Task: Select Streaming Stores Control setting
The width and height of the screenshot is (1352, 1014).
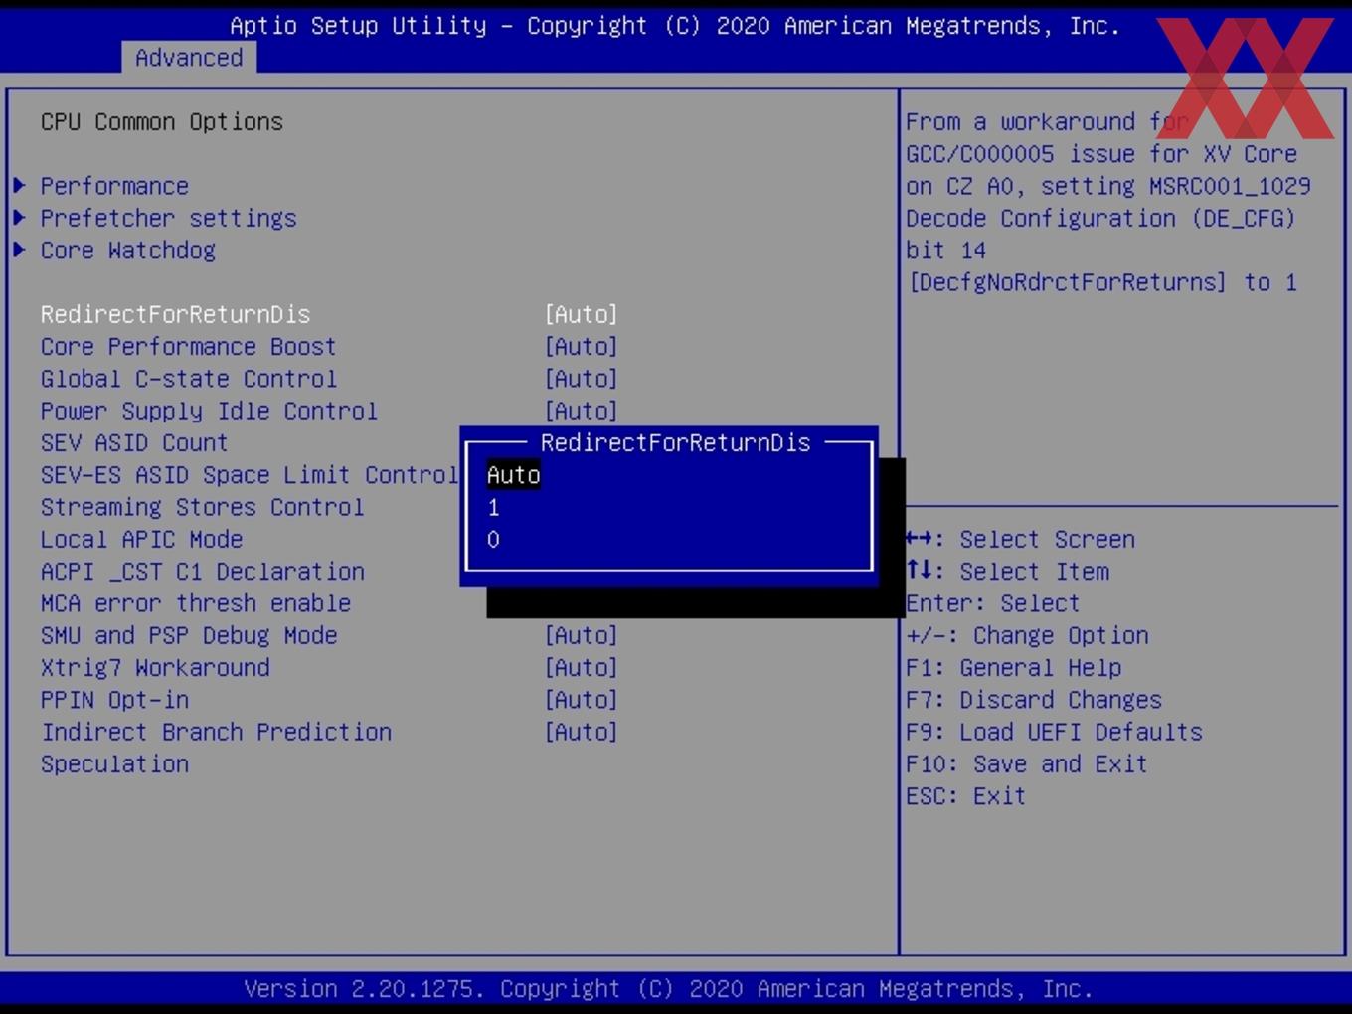Action: point(202,507)
